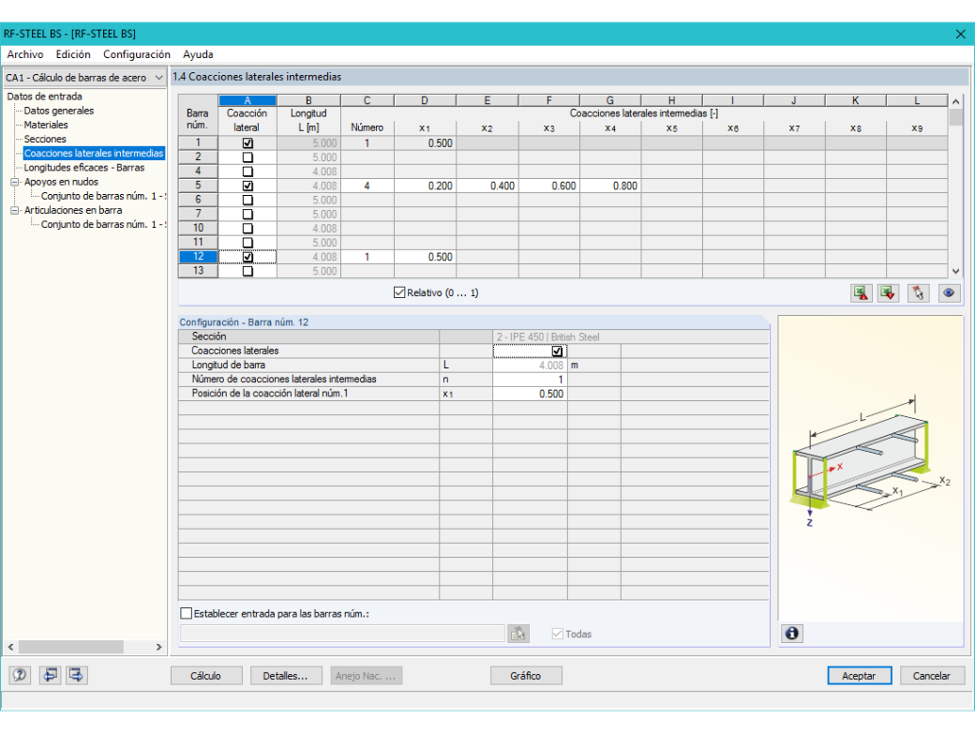Click the pick member graphically icon

919,292
